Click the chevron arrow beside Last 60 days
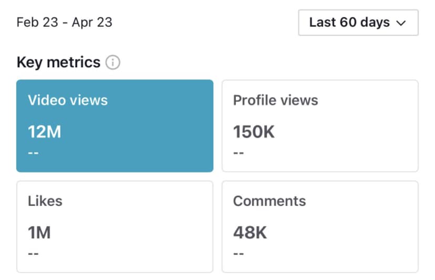This screenshot has height=280, width=435. click(x=401, y=23)
